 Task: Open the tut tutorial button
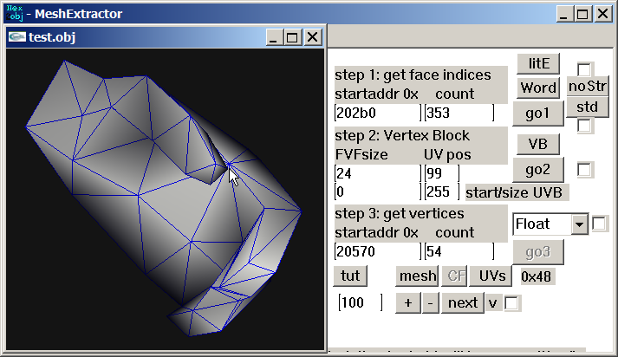pos(350,276)
